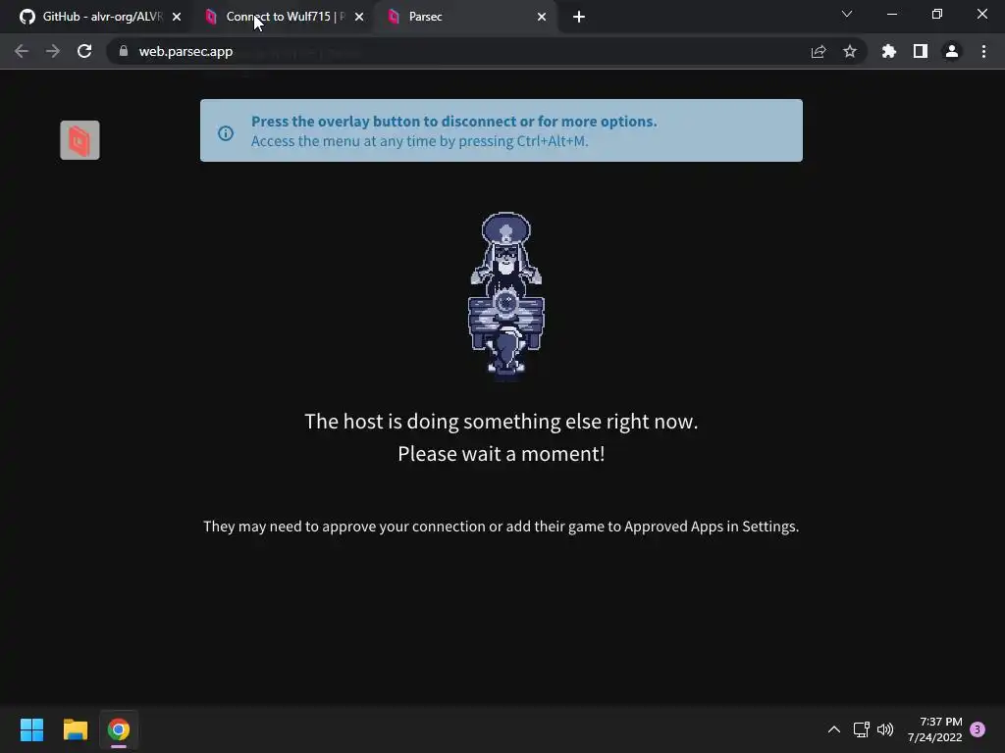This screenshot has width=1005, height=753.
Task: Open the clock showing 7:37 PM
Action: click(x=934, y=729)
